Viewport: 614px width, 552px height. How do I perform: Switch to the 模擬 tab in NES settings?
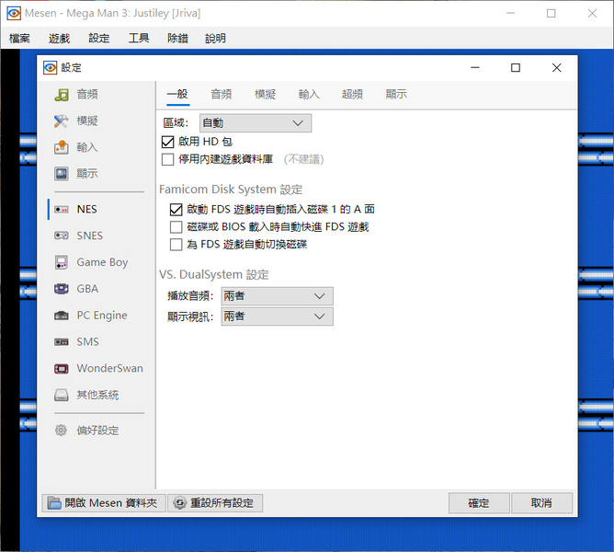coord(265,95)
